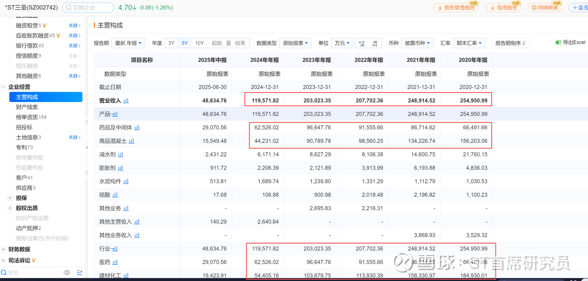588x281 pixels.
Task: Select the 10Y year range option
Action: [x=199, y=43]
